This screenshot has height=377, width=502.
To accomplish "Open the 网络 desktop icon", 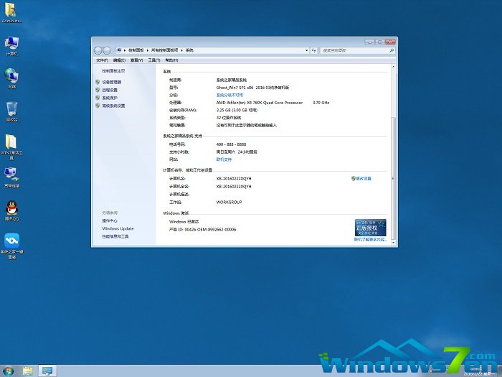I will 11,78.
